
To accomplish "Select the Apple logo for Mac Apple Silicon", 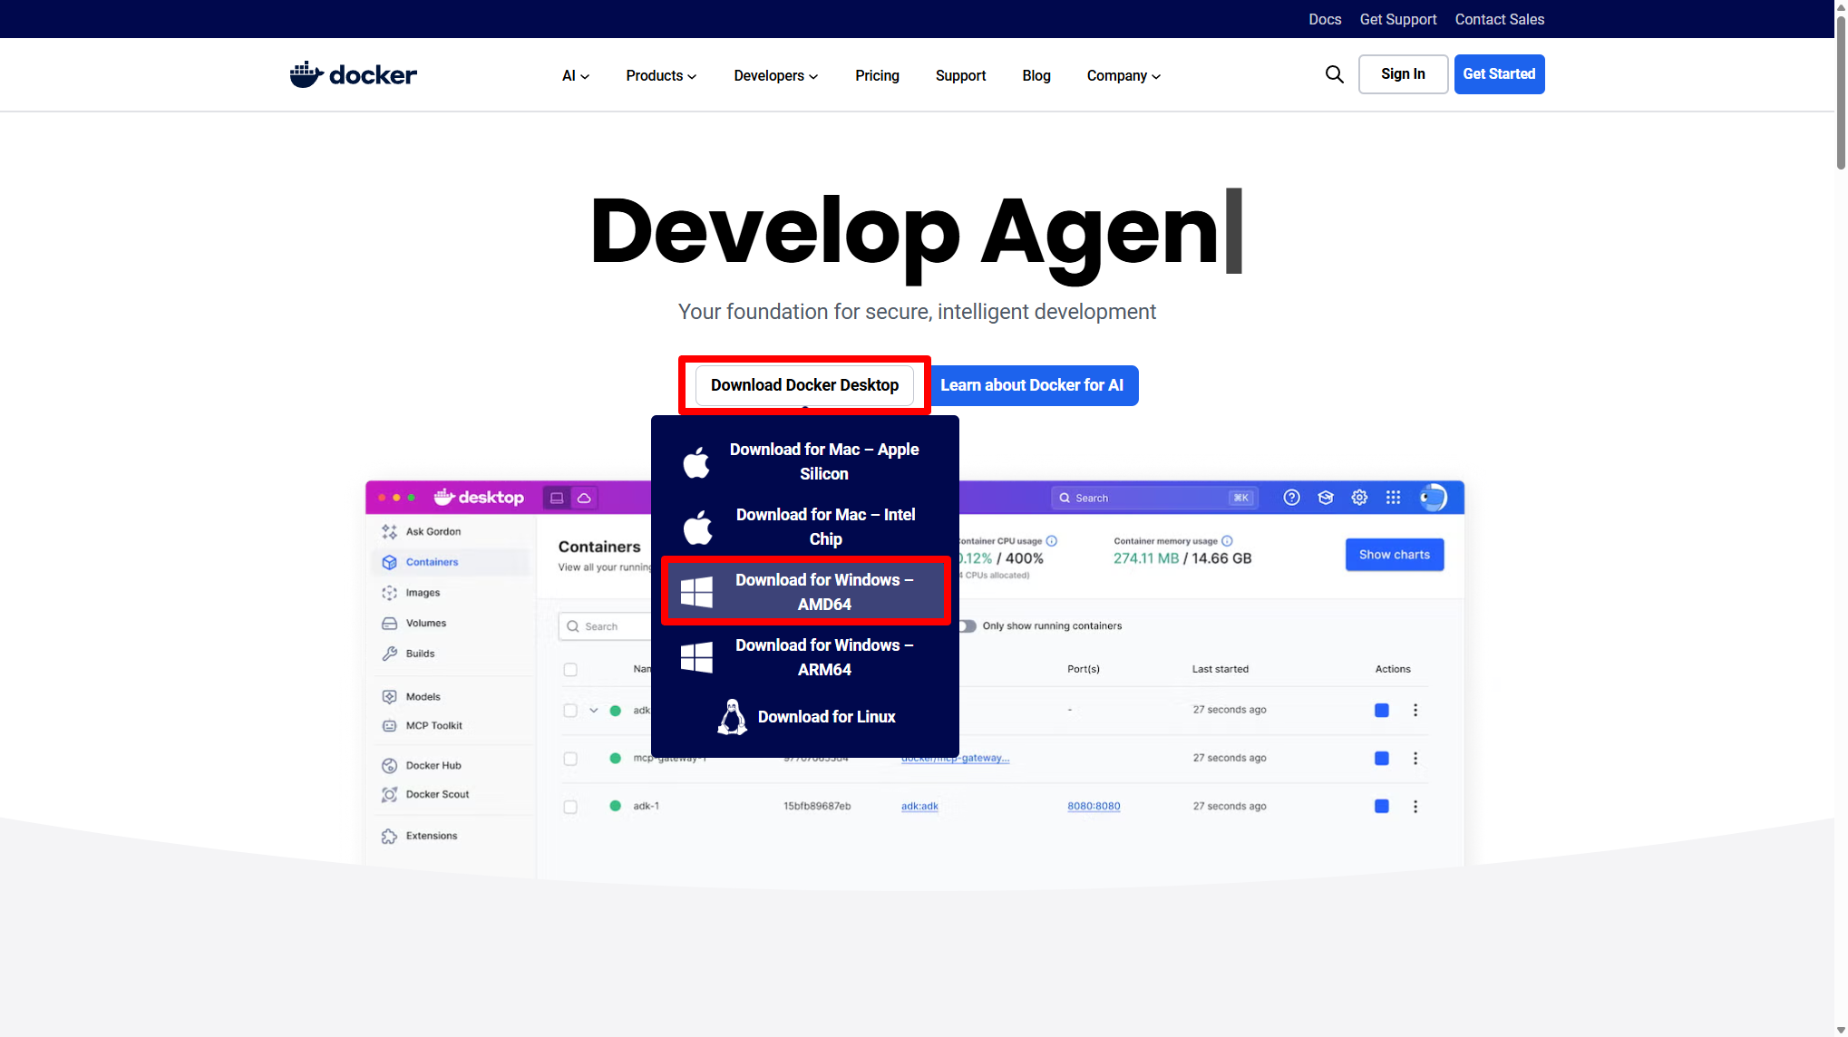I will click(x=696, y=462).
